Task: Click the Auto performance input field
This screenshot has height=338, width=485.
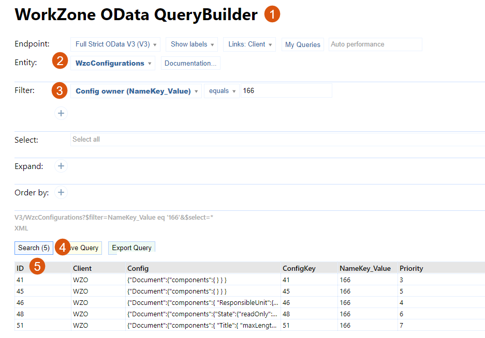Action: coord(375,44)
